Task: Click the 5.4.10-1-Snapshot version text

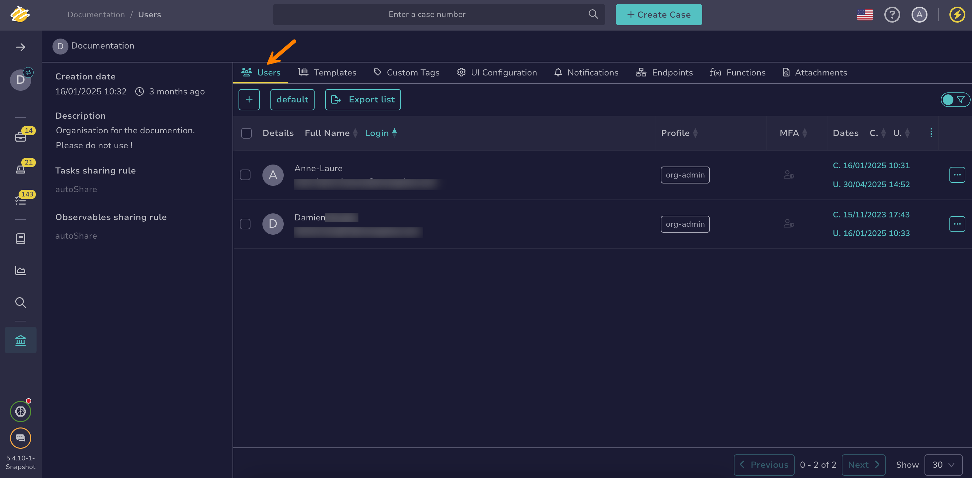Action: point(20,462)
